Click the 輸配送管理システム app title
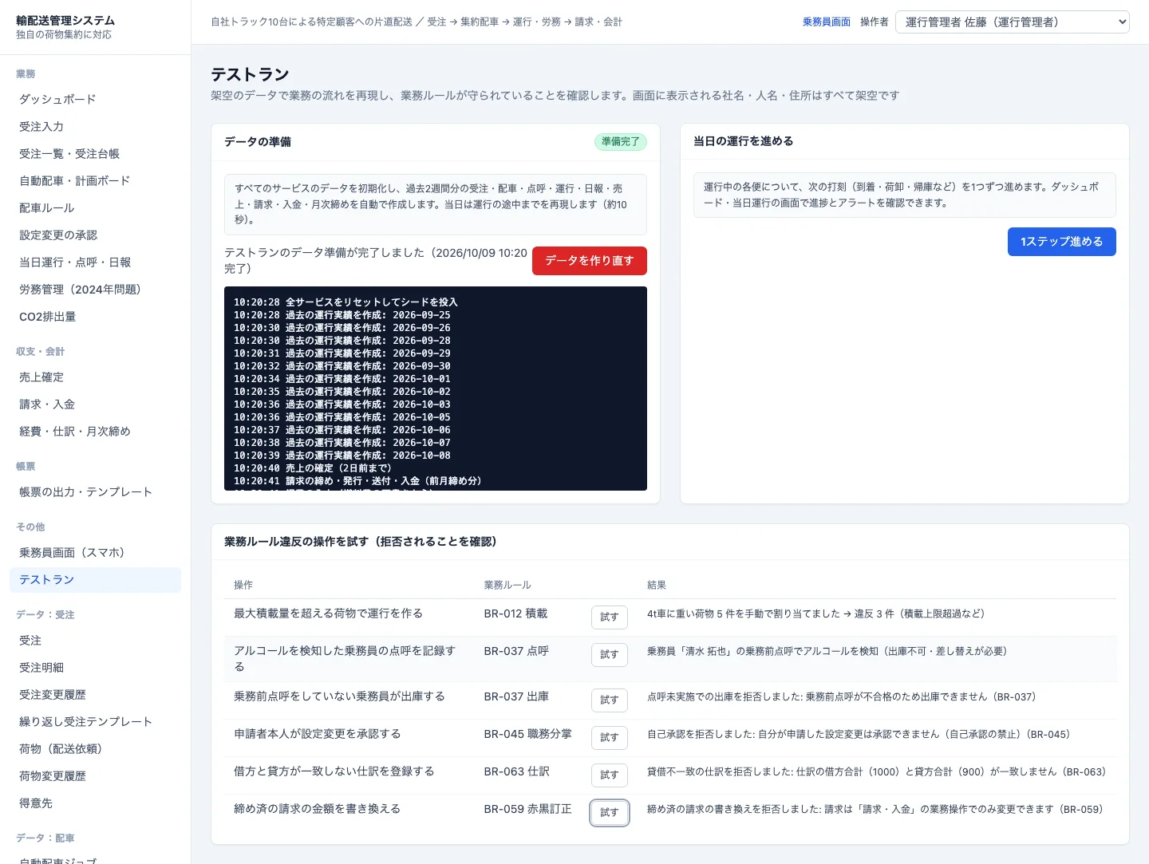Screen dimensions: 1149x864 tap(65, 21)
